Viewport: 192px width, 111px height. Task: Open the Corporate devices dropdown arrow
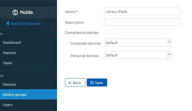(x=169, y=43)
